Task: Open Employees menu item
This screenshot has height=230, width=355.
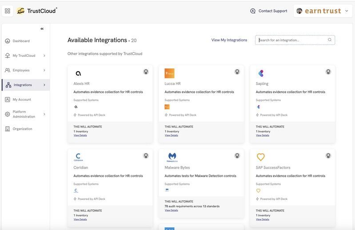Action: [21, 70]
